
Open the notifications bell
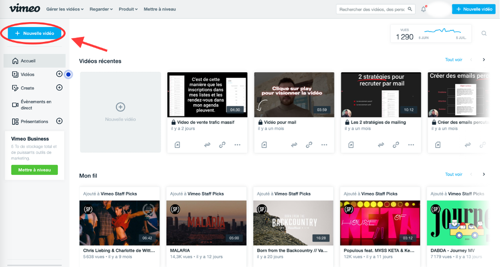(423, 9)
